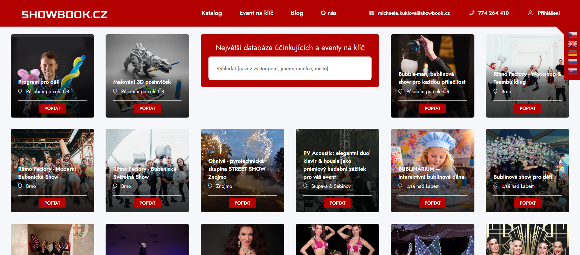Open the two pink-costumed dancers thumbnail
Viewport: 580px width, 255px height.
(x=337, y=239)
